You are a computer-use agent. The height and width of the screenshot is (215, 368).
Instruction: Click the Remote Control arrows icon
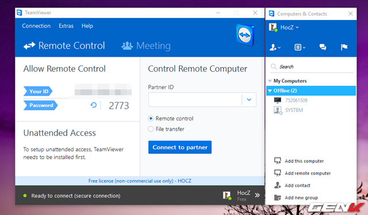pos(29,46)
